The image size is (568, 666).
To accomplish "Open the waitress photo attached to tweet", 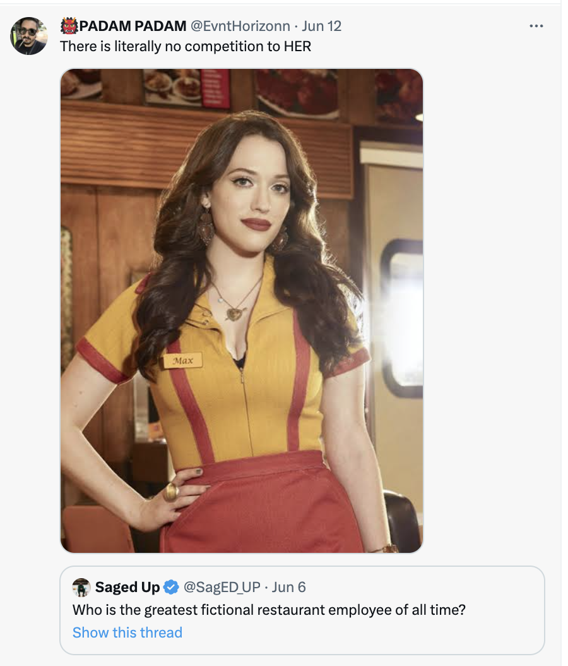I will click(242, 310).
